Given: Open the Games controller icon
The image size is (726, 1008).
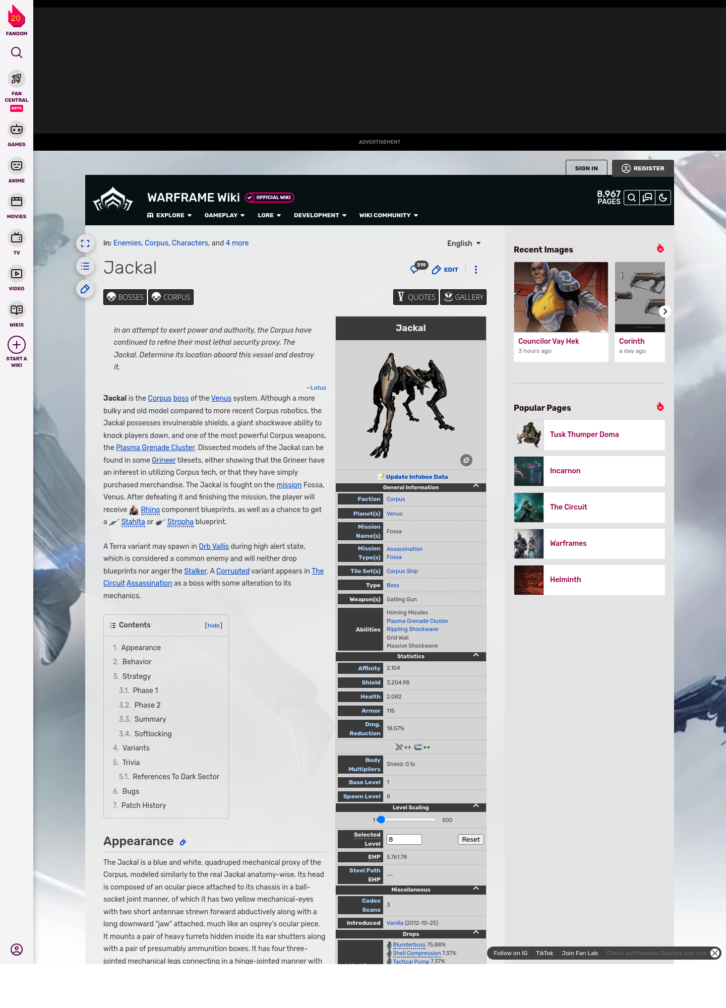Looking at the screenshot, I should 17,130.
